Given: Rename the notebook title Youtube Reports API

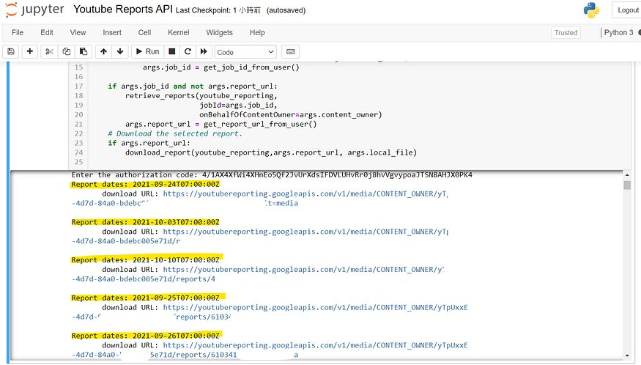Looking at the screenshot, I should tap(123, 10).
